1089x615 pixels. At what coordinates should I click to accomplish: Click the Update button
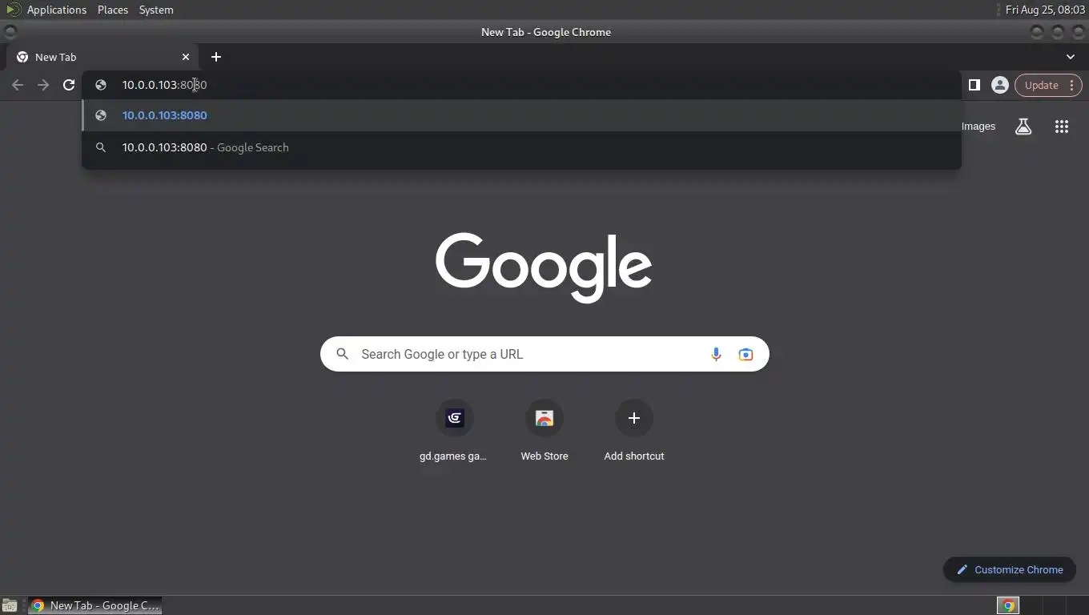(1041, 85)
